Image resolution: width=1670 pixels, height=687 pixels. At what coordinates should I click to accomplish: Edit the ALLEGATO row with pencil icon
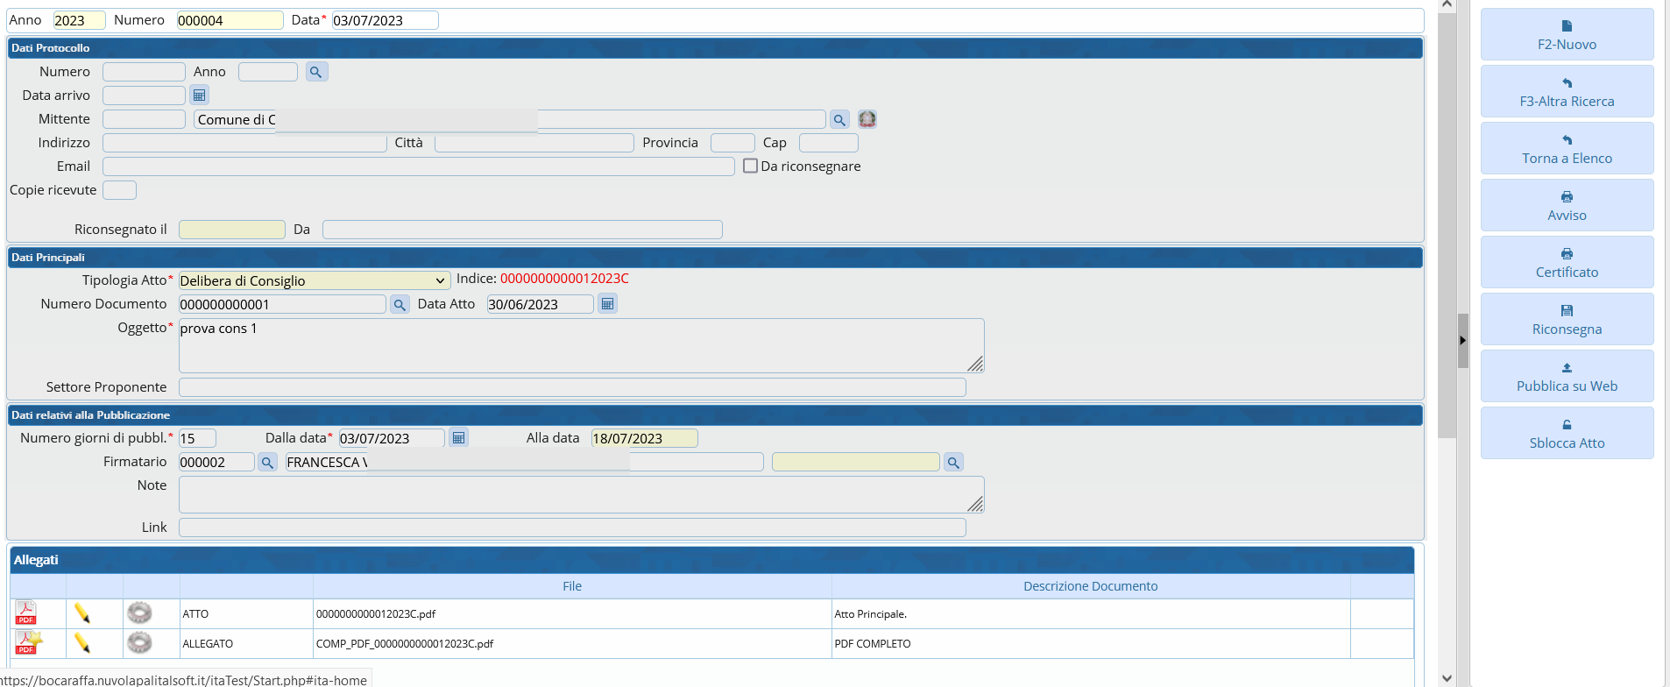click(82, 643)
